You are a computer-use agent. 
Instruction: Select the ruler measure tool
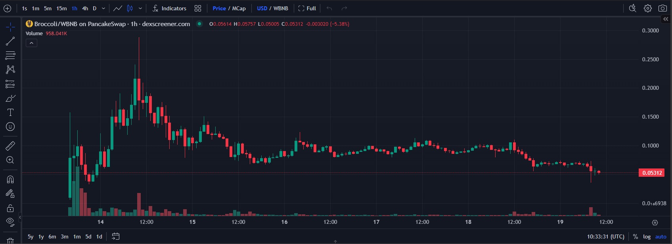[10, 146]
